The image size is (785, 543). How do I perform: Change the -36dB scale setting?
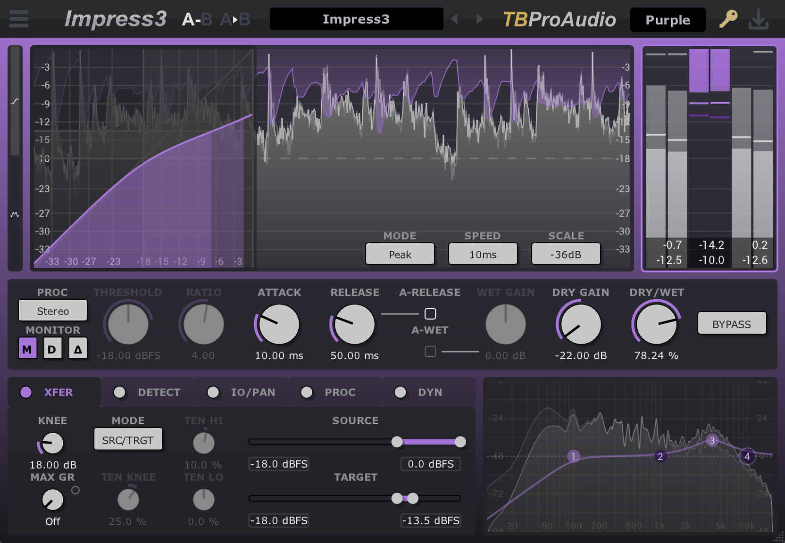[x=566, y=254]
